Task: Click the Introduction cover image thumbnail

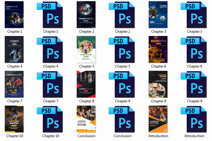Action: (x=158, y=119)
